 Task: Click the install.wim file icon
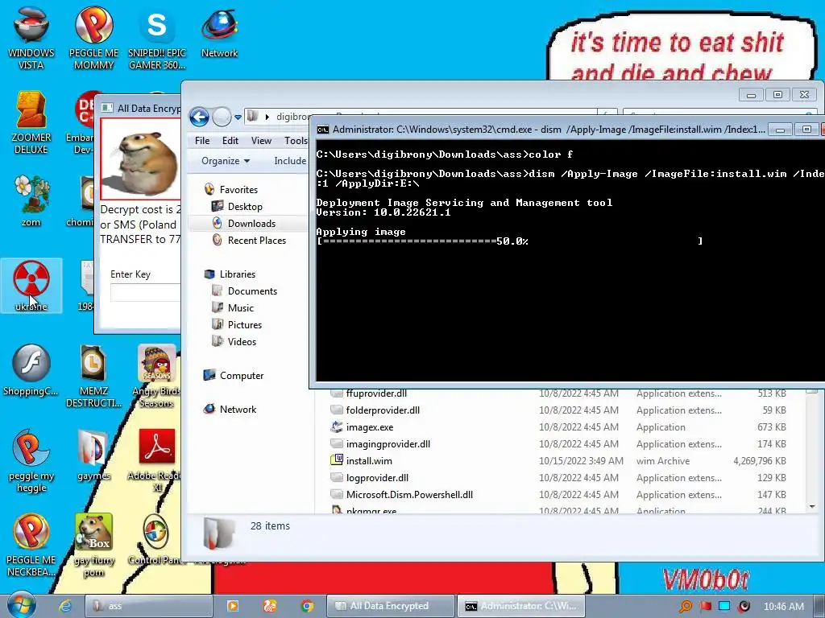(x=337, y=460)
